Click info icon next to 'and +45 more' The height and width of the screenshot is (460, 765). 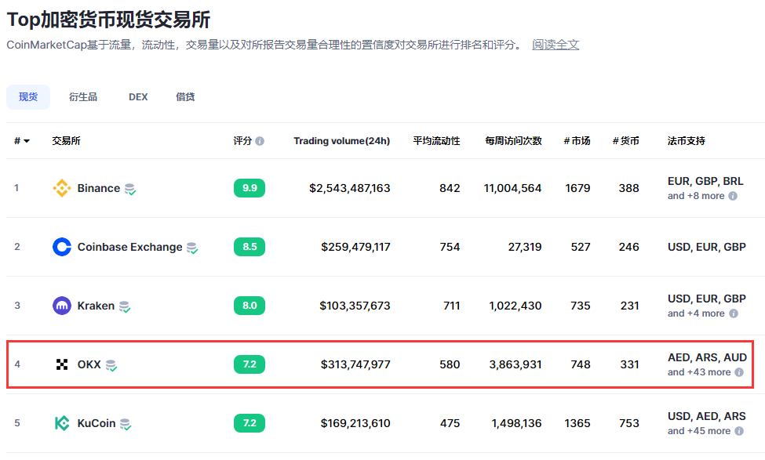tap(739, 431)
